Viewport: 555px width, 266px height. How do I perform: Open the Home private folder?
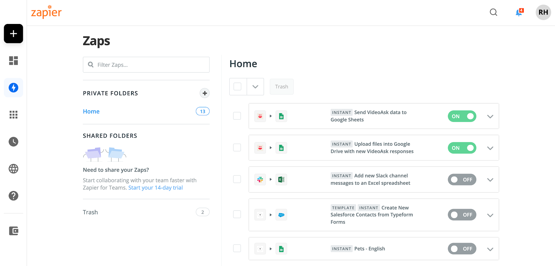pos(91,111)
